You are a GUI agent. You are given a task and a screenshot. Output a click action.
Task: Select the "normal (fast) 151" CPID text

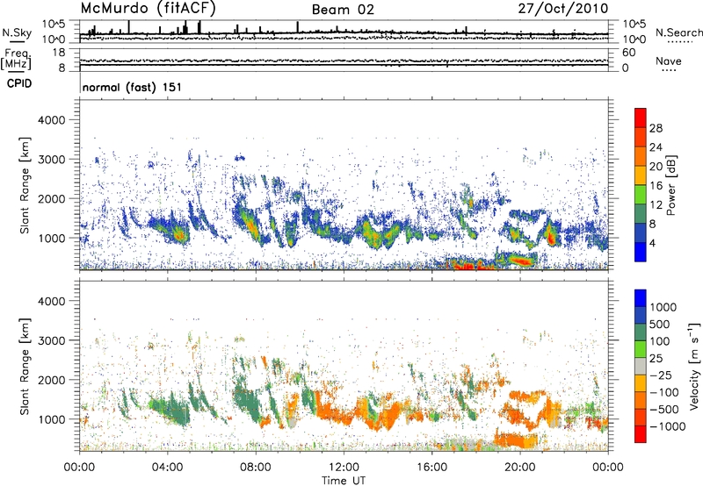click(133, 87)
